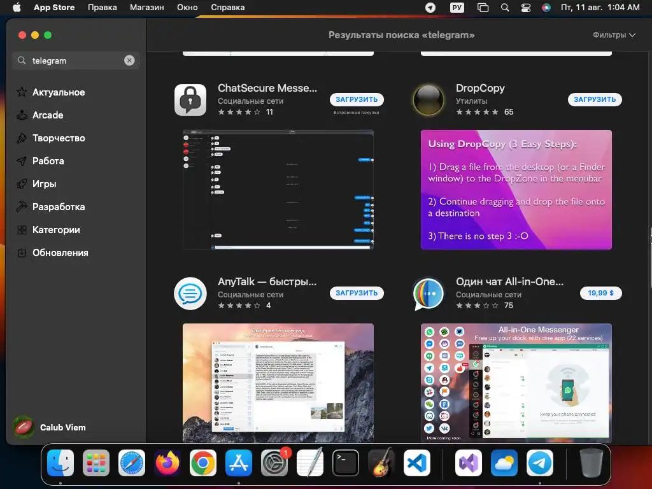Launch Safari from the Dock
The image size is (652, 489).
[x=132, y=463]
